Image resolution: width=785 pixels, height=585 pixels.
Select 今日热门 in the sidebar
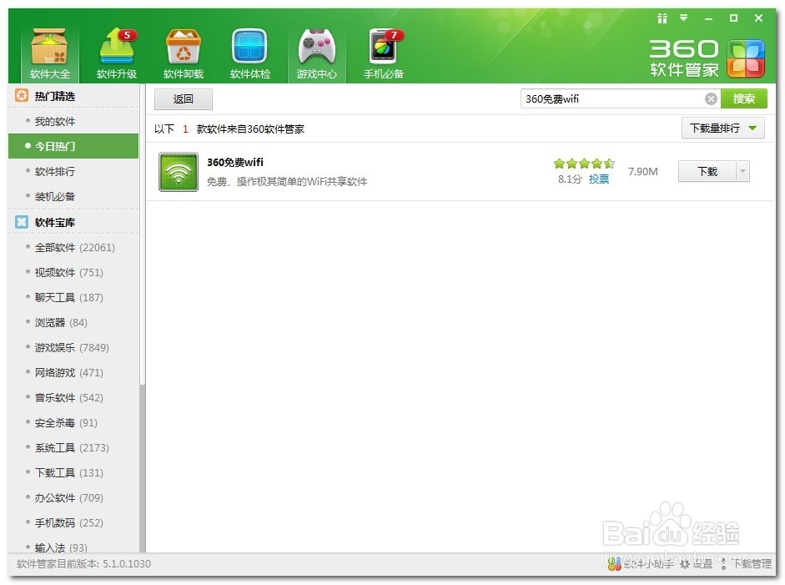tap(73, 146)
